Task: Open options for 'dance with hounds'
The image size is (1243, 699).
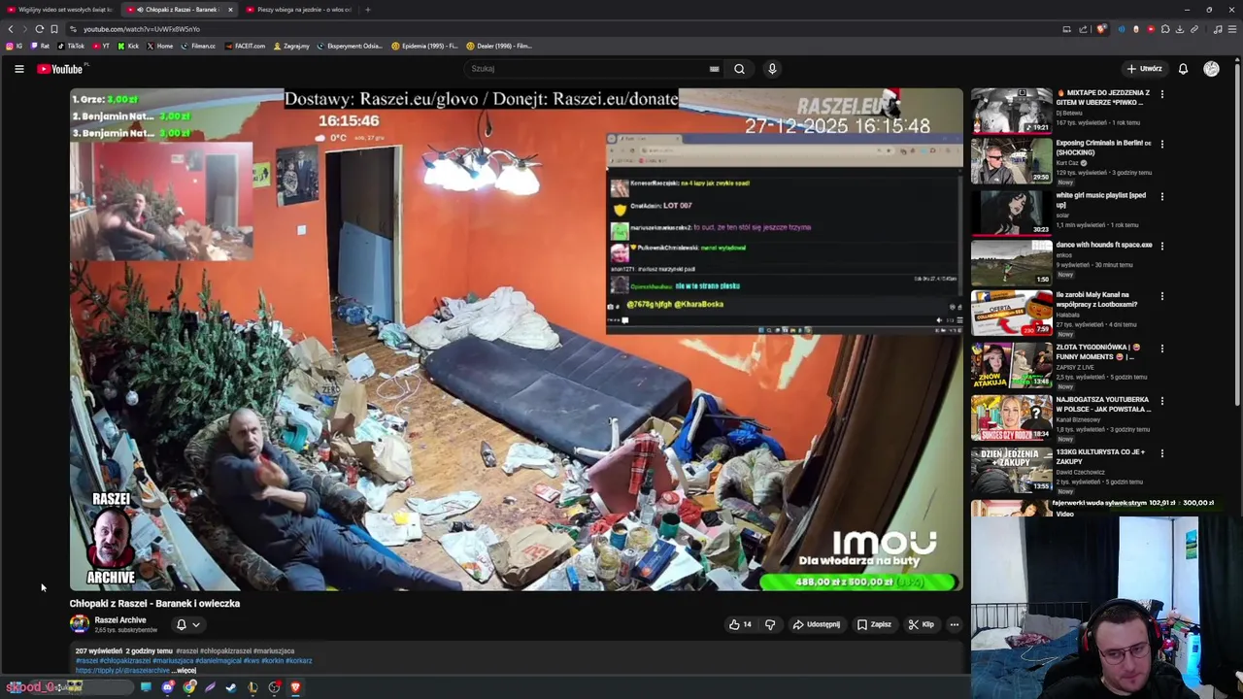Action: click(x=1162, y=247)
